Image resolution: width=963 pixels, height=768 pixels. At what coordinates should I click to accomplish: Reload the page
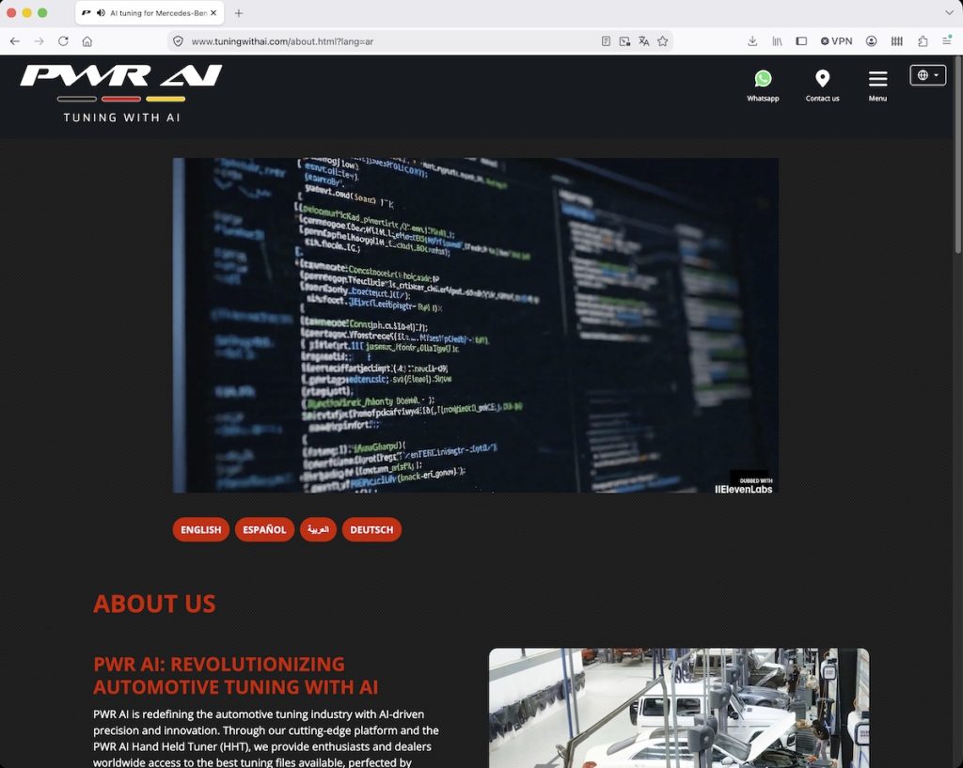(63, 41)
